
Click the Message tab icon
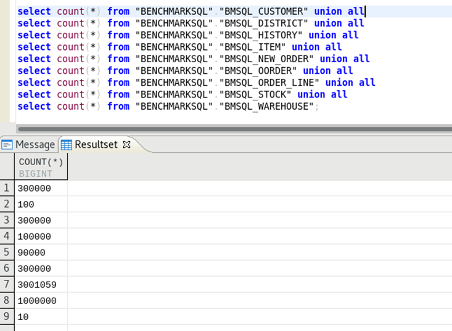click(x=7, y=145)
